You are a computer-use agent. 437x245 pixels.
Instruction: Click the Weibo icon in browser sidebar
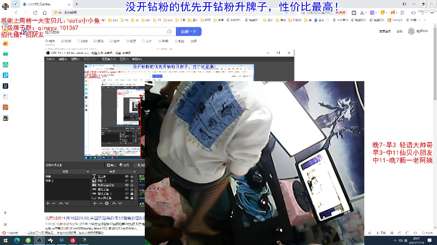[5, 44]
